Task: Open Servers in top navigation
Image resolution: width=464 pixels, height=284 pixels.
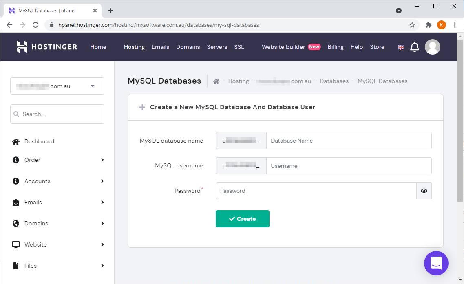Action: [217, 47]
